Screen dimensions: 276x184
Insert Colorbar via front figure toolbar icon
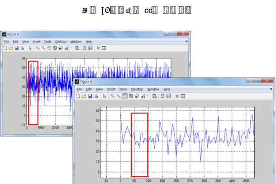[162, 96]
